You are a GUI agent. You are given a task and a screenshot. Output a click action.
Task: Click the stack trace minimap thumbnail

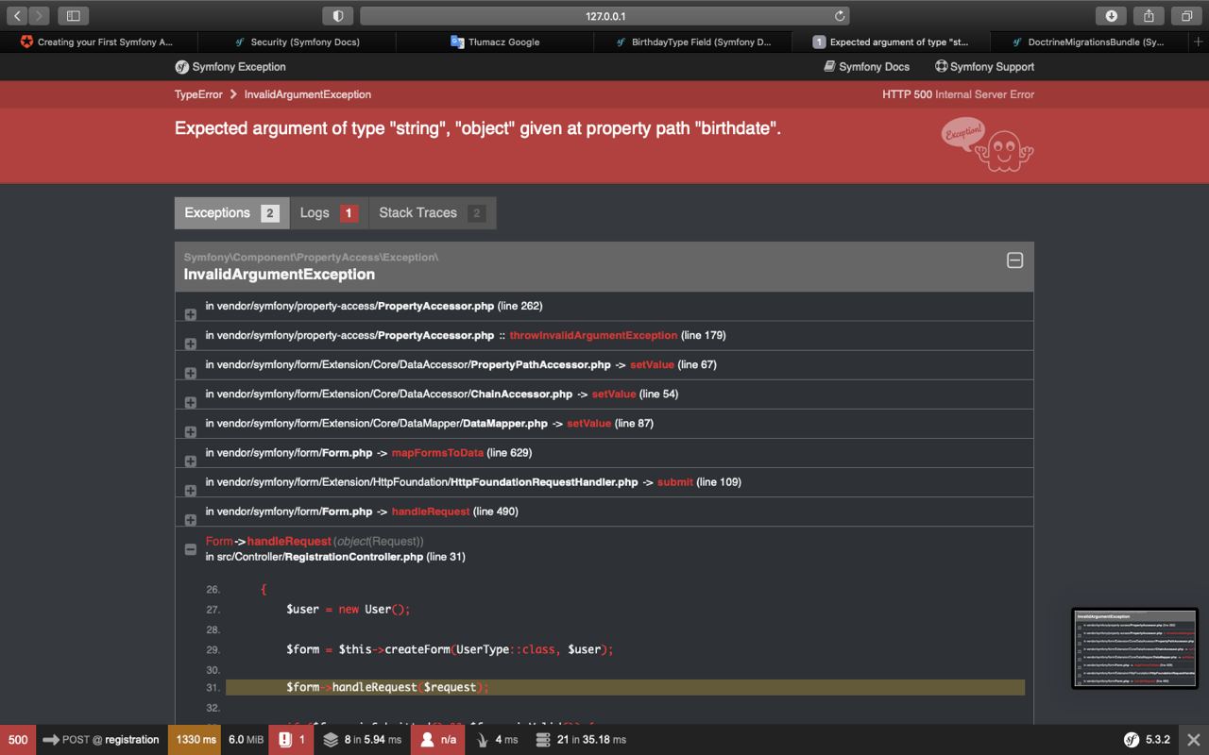pos(1134,648)
